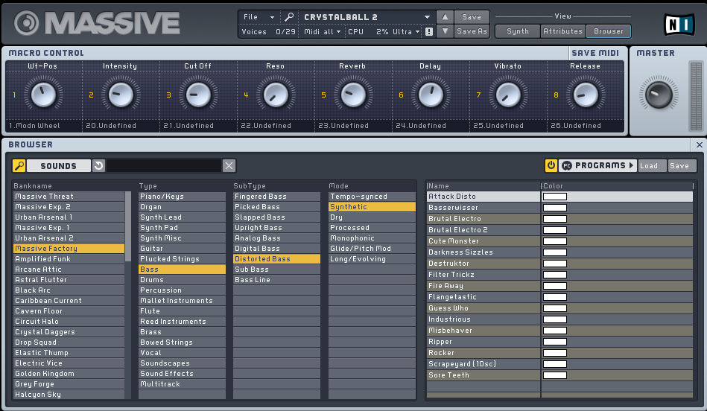This screenshot has width=707, height=411.
Task: Go to next preset with down arrow
Action: coord(444,31)
